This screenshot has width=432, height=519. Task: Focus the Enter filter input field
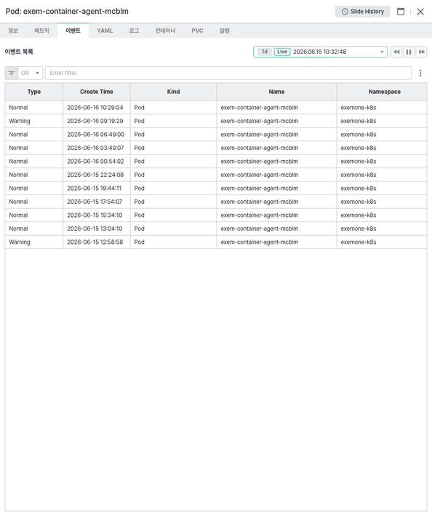[x=228, y=73]
